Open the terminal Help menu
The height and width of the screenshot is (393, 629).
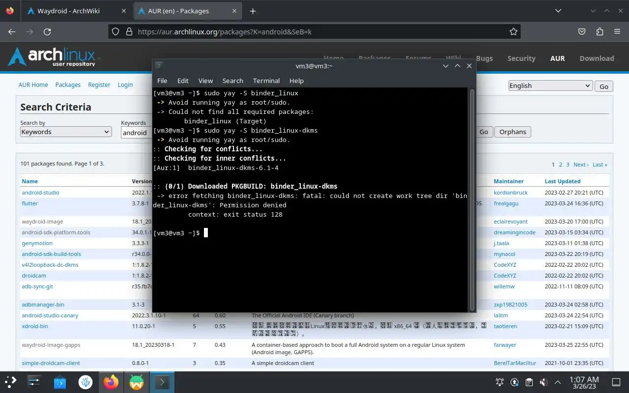point(296,81)
